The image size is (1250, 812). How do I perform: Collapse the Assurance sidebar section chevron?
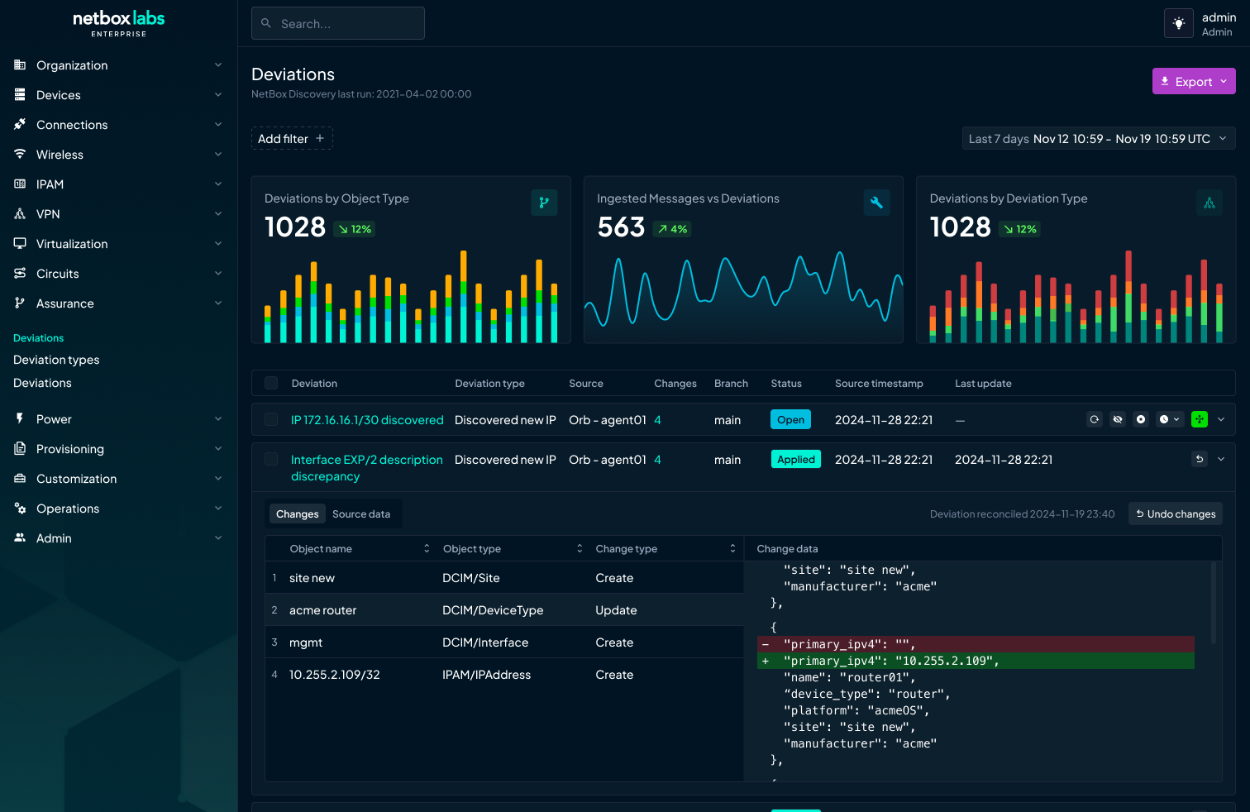pos(218,303)
